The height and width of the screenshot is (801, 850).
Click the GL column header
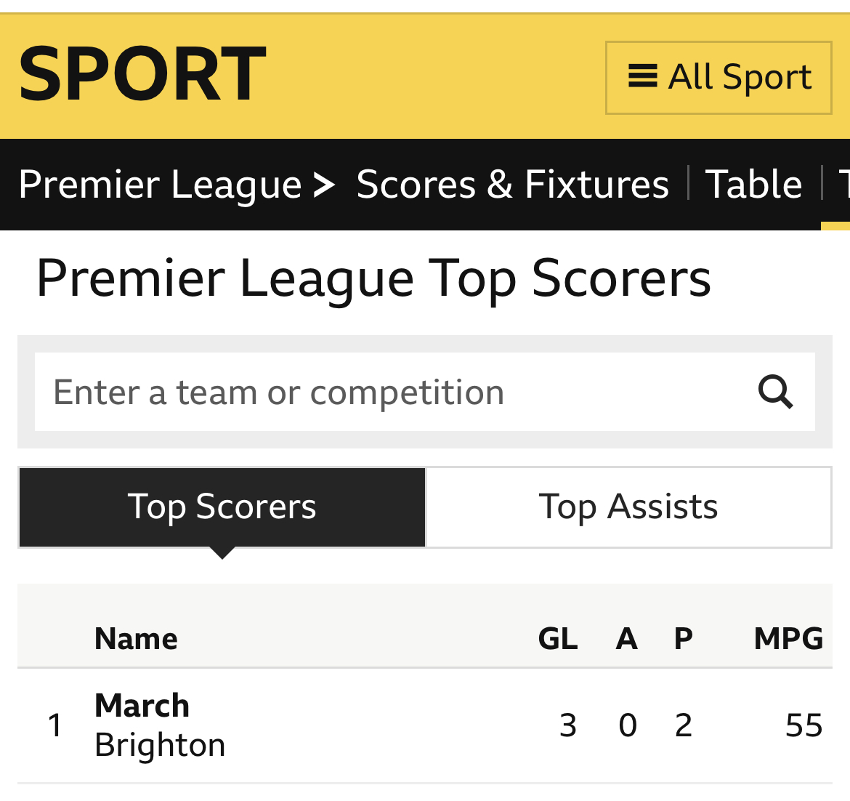click(558, 639)
